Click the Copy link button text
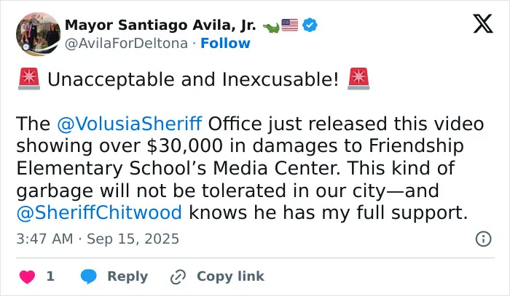Screen dimensions: 510x296 230,276
